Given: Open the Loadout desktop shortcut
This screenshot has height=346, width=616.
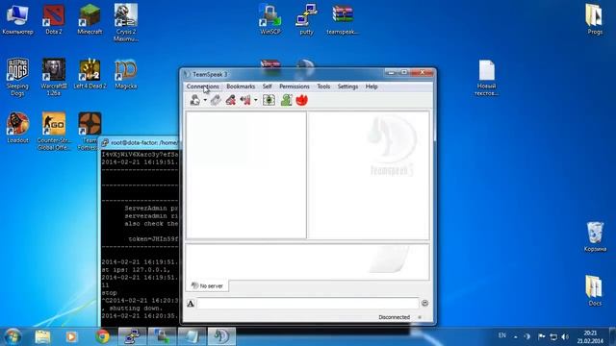Looking at the screenshot, I should click(17, 128).
